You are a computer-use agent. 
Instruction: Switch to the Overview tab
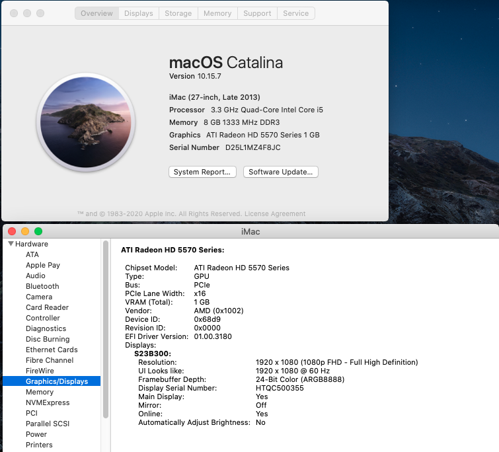pos(96,13)
